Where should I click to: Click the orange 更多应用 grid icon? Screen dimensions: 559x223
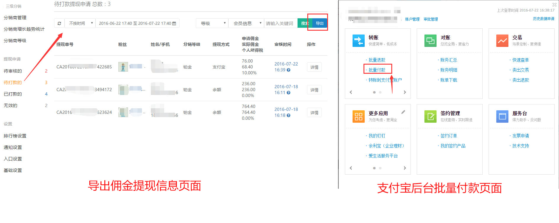pyautogui.click(x=358, y=117)
